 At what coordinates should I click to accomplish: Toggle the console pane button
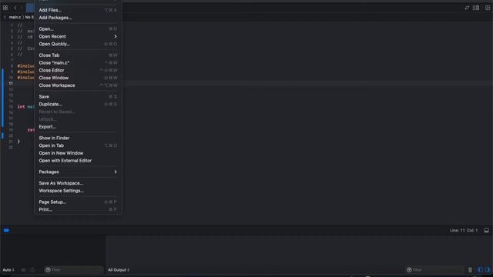[488, 270]
